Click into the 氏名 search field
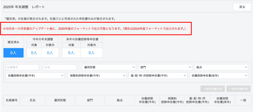This screenshot has width=253, height=112. 60,67
